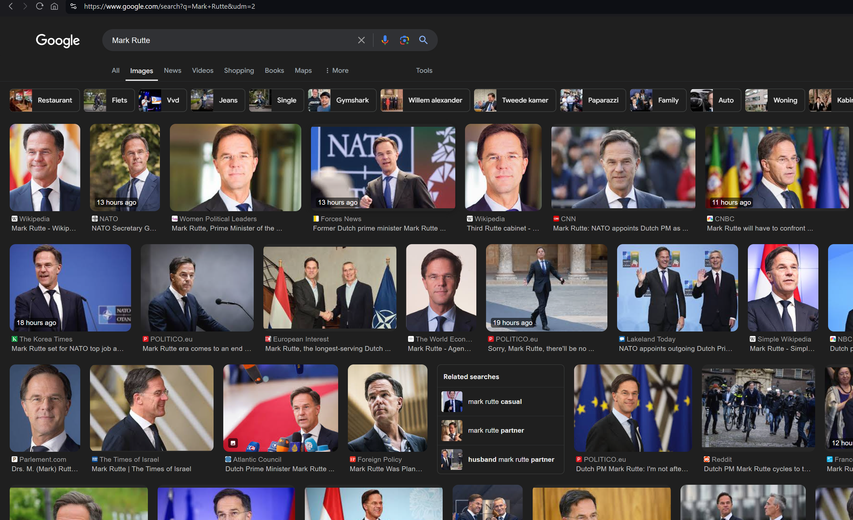Click the address bar URL
The width and height of the screenshot is (853, 520).
pos(170,6)
